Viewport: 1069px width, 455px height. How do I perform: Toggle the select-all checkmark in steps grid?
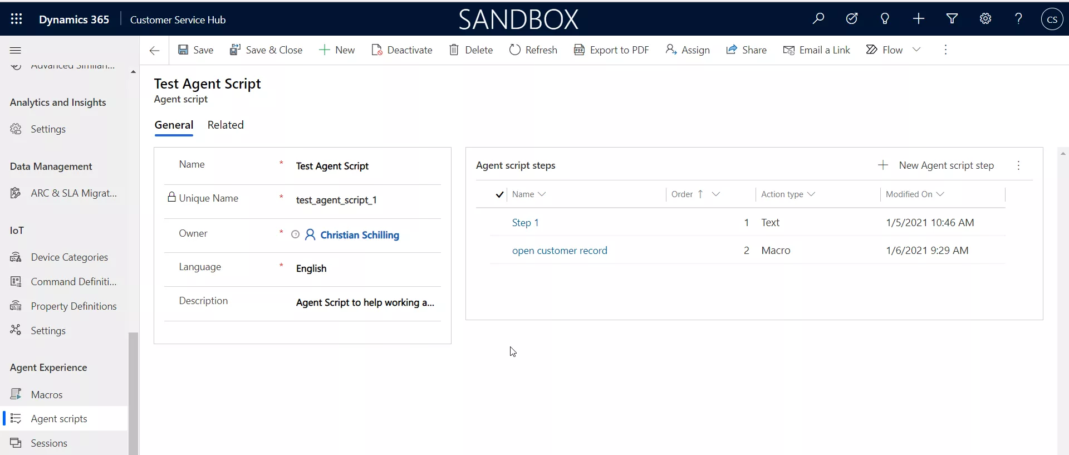pyautogui.click(x=499, y=194)
